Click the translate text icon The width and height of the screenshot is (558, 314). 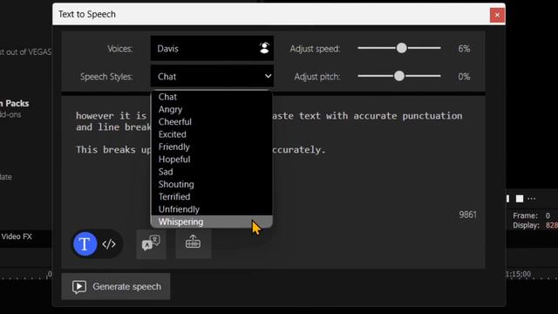pyautogui.click(x=151, y=243)
